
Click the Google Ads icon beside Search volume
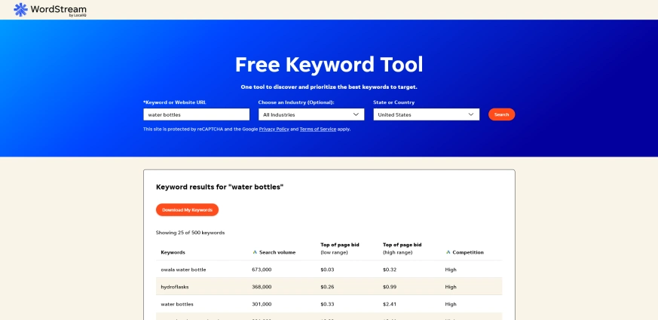(x=255, y=252)
